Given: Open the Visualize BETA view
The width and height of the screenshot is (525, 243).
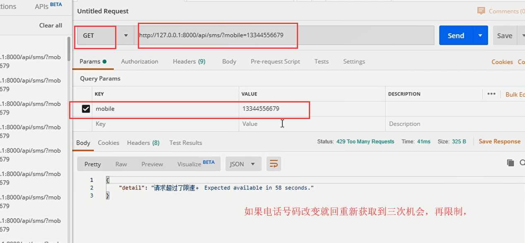Looking at the screenshot, I should click(196, 164).
